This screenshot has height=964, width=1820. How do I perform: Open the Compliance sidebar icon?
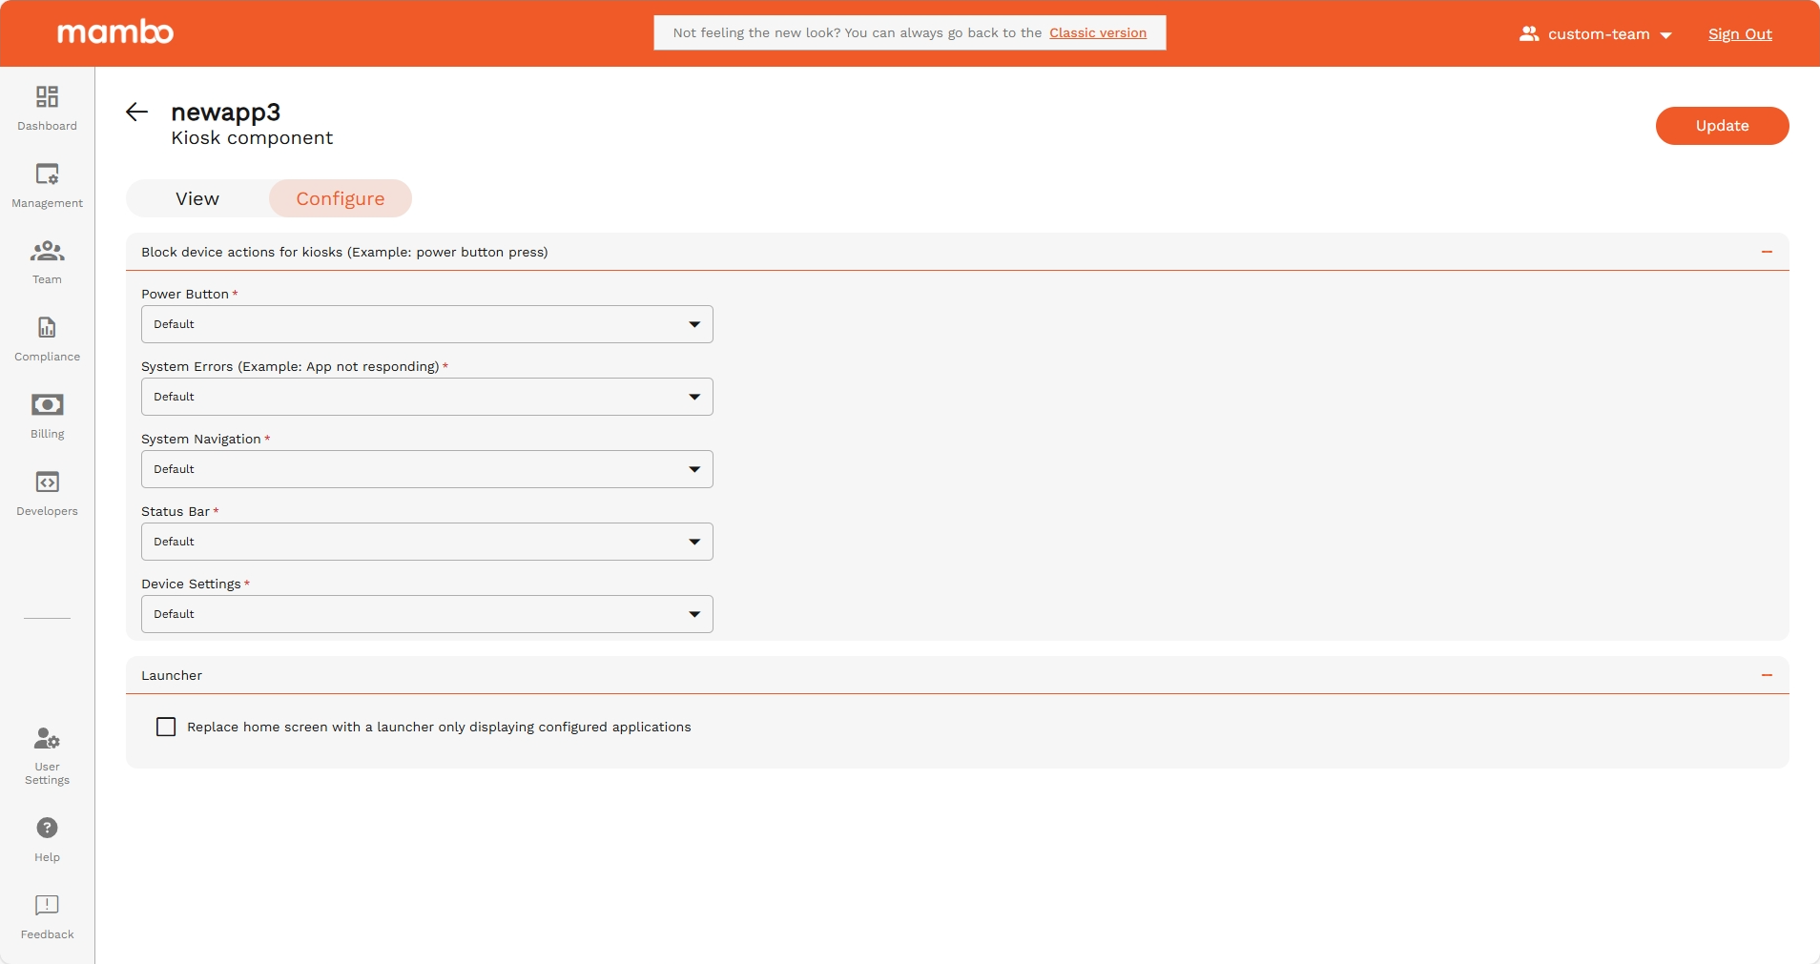tap(47, 328)
